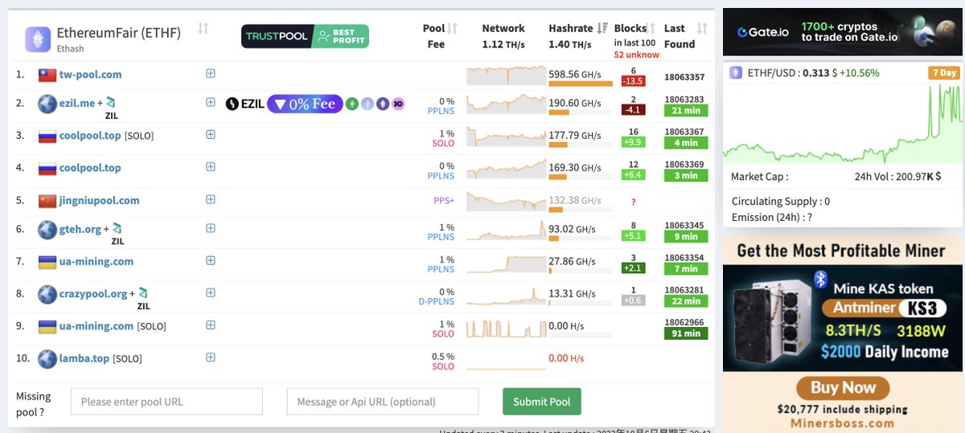Click ZIL icon next to gteh.org

(x=117, y=229)
